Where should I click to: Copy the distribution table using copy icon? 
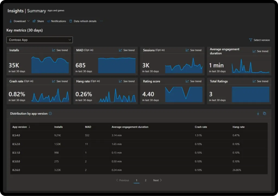pyautogui.click(x=265, y=113)
